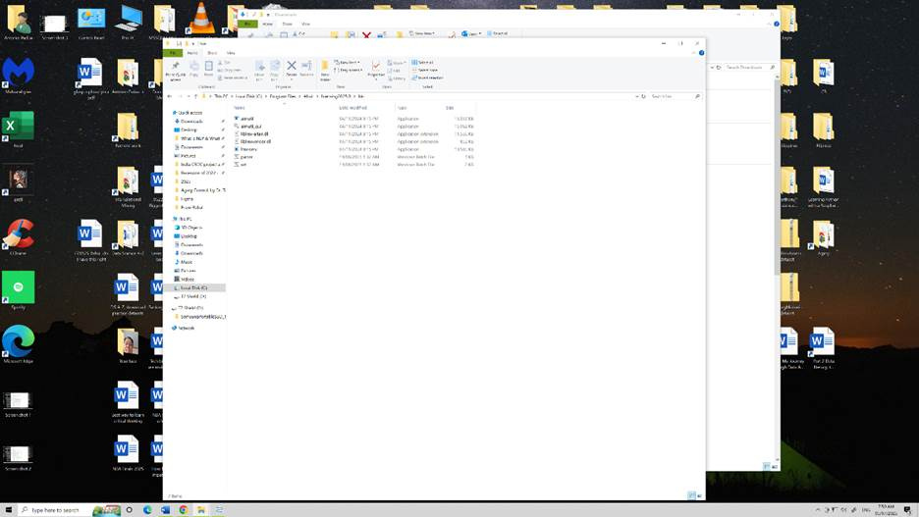Image resolution: width=919 pixels, height=517 pixels.
Task: Go back with the back arrow button
Action: pyautogui.click(x=170, y=96)
